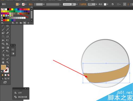Pick the black swatch in top row
Screen dimensions: 133x101
[8, 9]
